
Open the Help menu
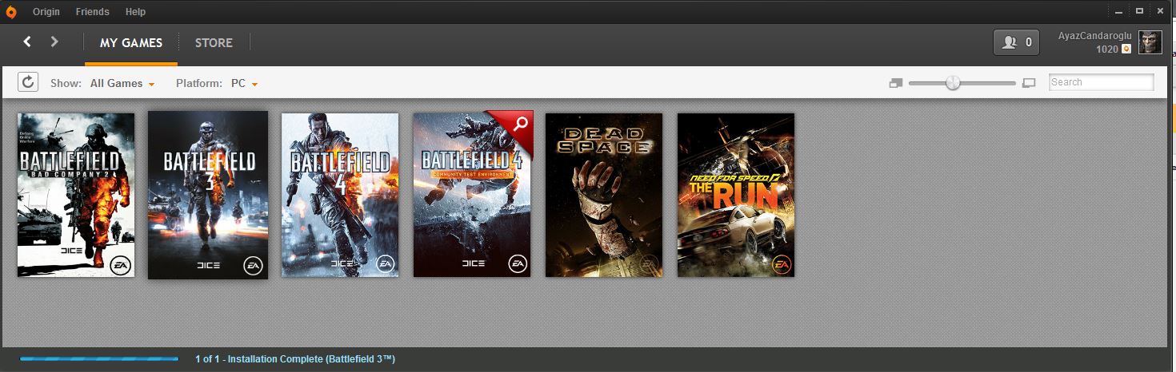[136, 12]
